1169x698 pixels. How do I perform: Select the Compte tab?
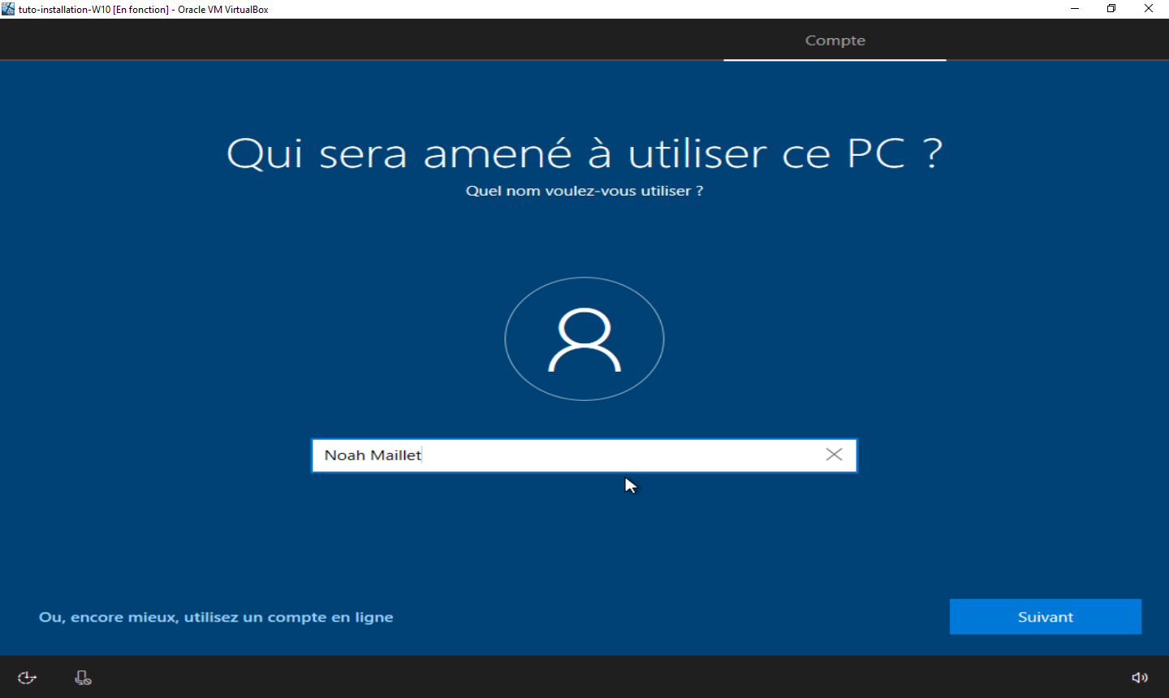coord(835,41)
